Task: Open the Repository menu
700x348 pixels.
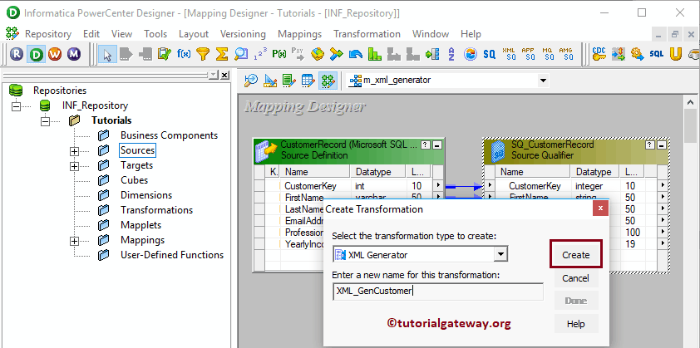Action: point(48,34)
